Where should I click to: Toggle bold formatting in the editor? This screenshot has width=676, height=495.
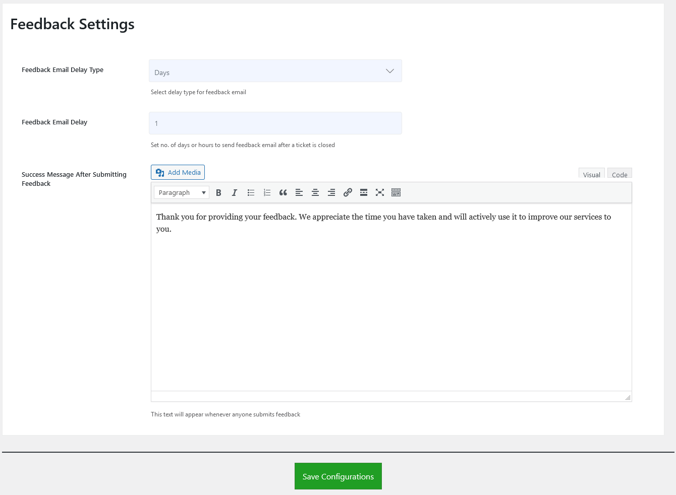[x=218, y=192]
